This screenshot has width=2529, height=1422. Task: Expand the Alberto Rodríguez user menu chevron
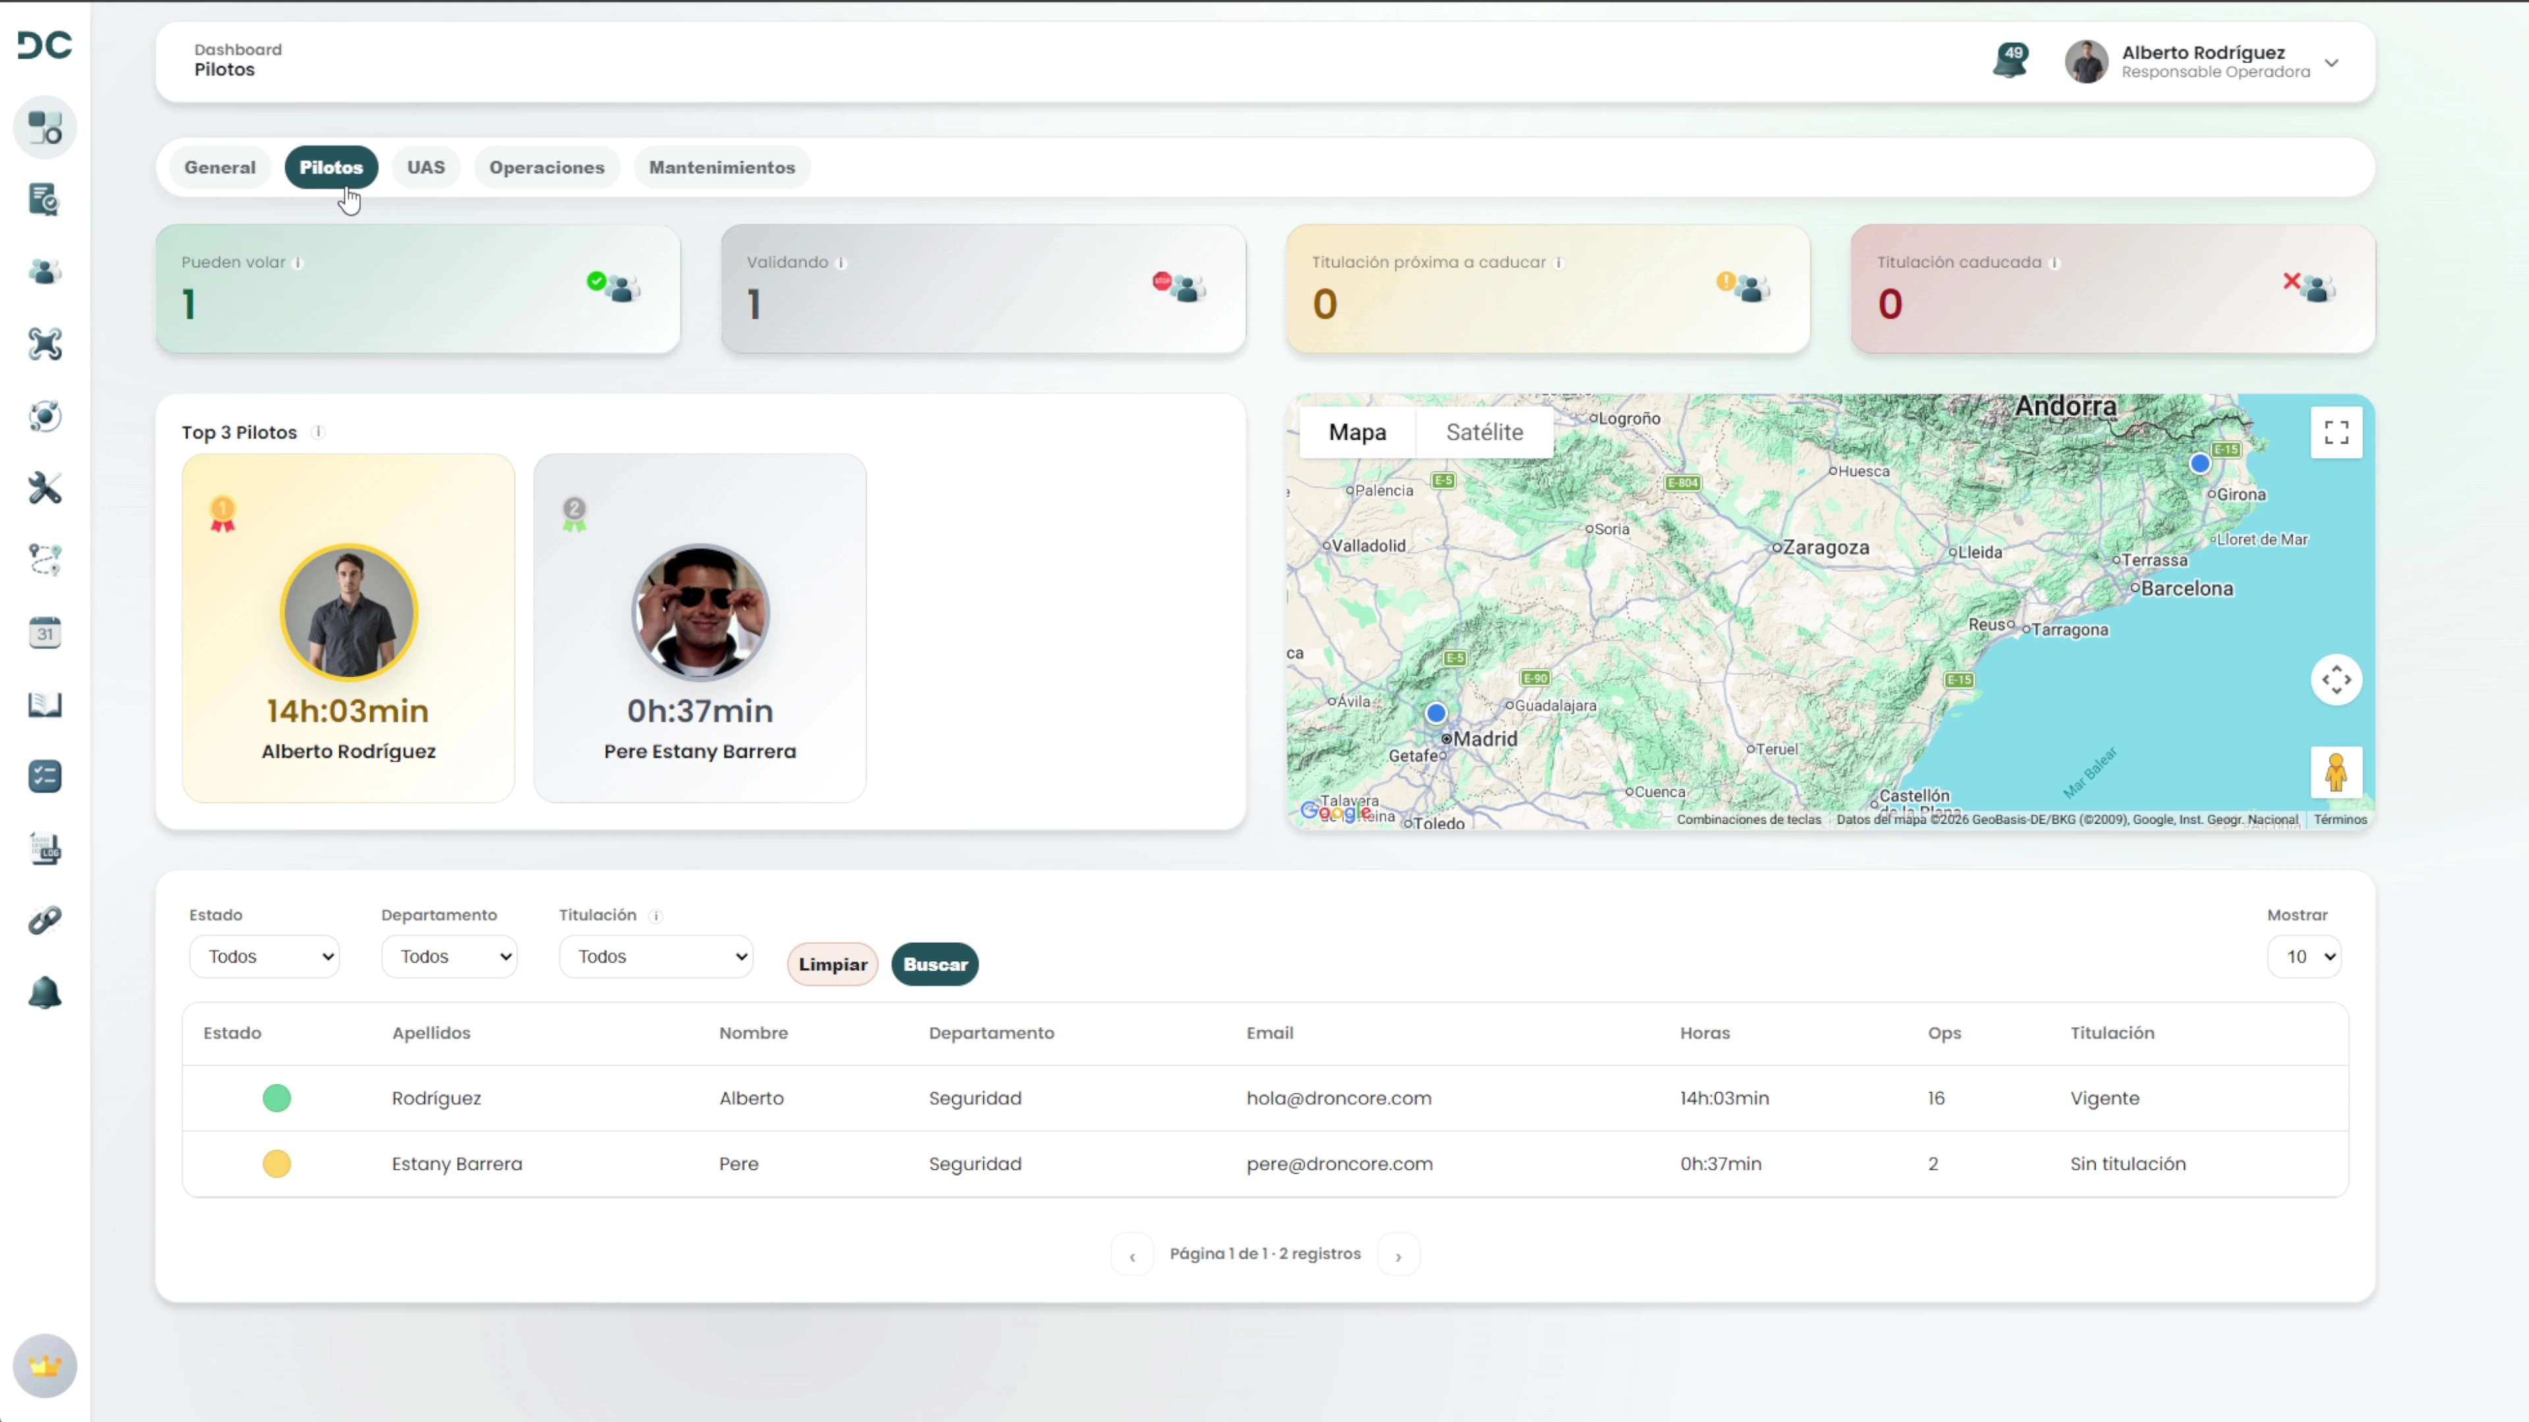click(x=2331, y=63)
